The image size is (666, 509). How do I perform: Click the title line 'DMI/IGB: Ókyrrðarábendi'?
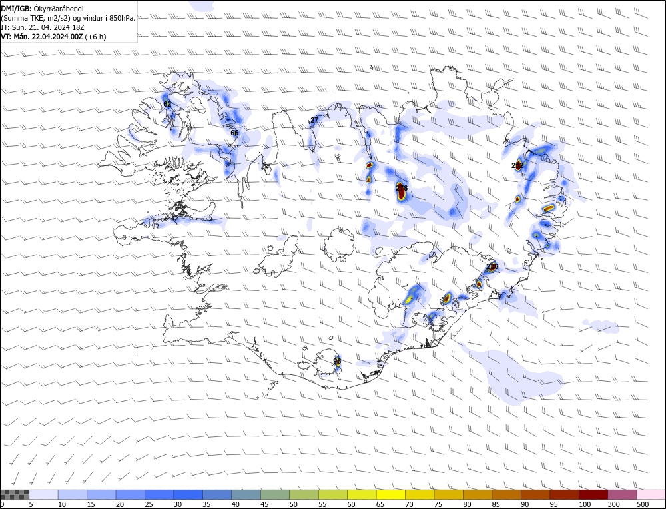coord(42,9)
